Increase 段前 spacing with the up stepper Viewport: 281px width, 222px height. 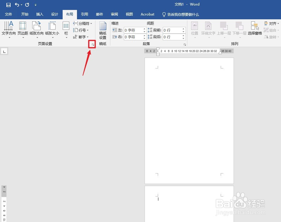(183, 28)
